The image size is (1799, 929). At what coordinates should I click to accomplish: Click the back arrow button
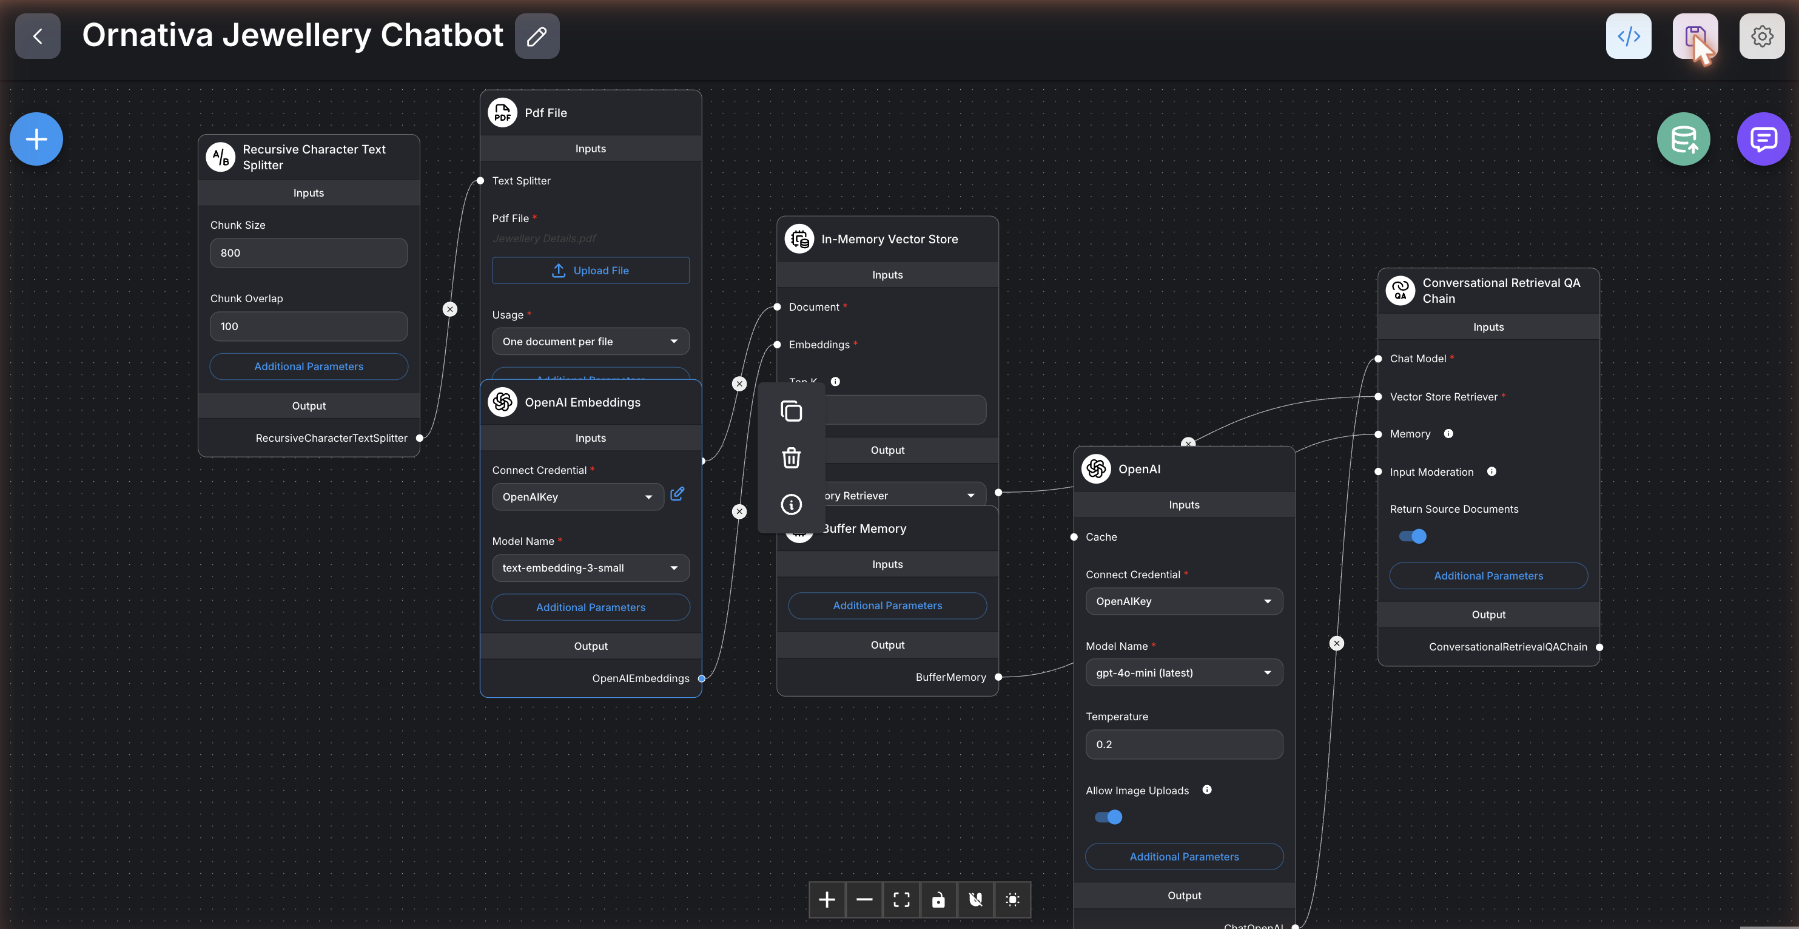point(38,36)
